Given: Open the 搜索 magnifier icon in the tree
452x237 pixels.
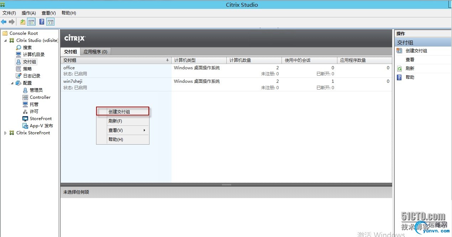Looking at the screenshot, I should coord(19,47).
